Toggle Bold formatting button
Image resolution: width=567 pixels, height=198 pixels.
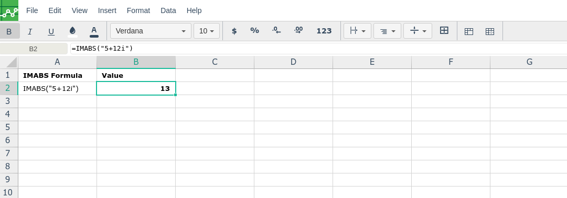click(x=9, y=31)
